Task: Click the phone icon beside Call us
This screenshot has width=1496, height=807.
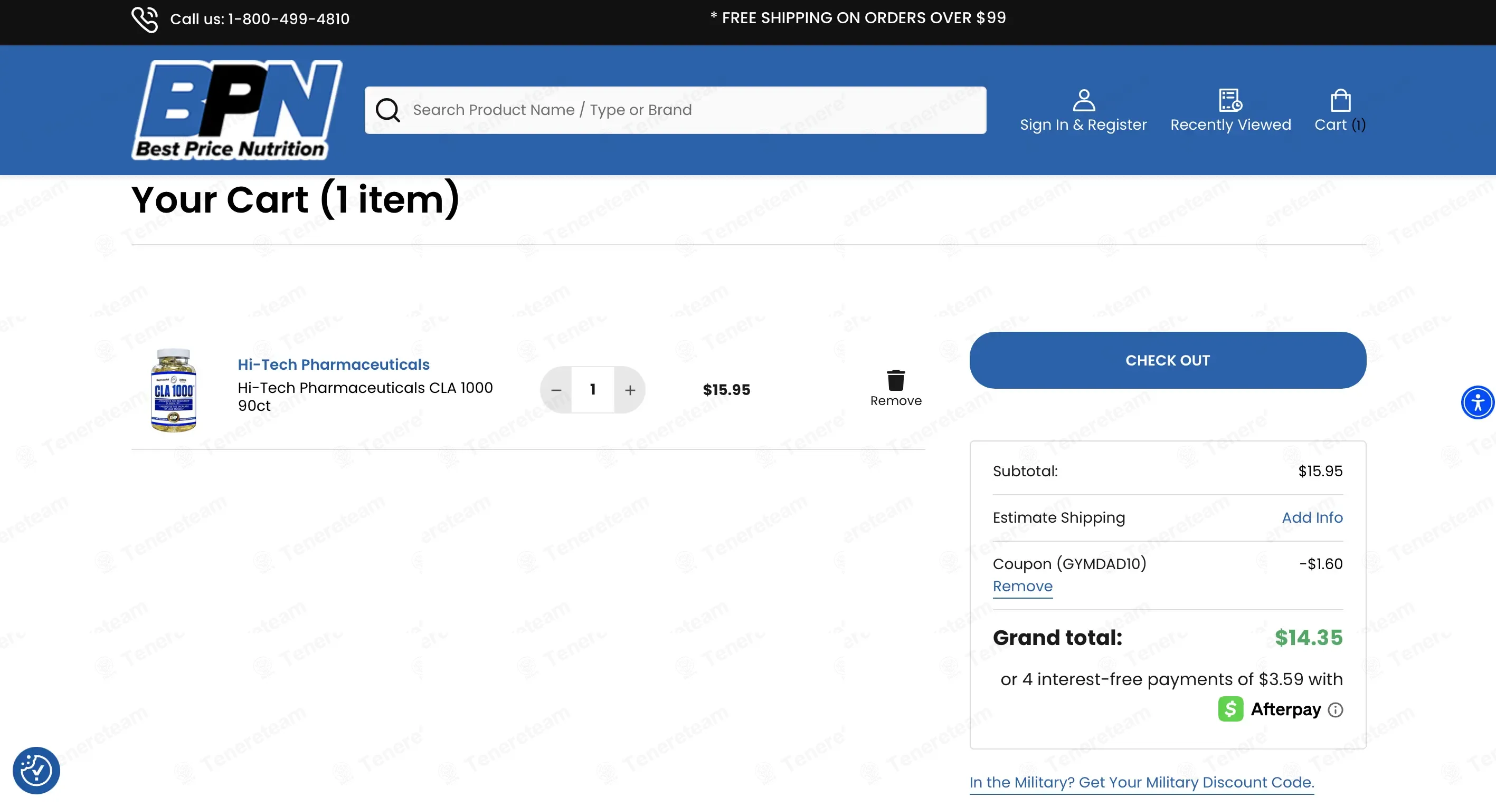Action: pyautogui.click(x=145, y=19)
